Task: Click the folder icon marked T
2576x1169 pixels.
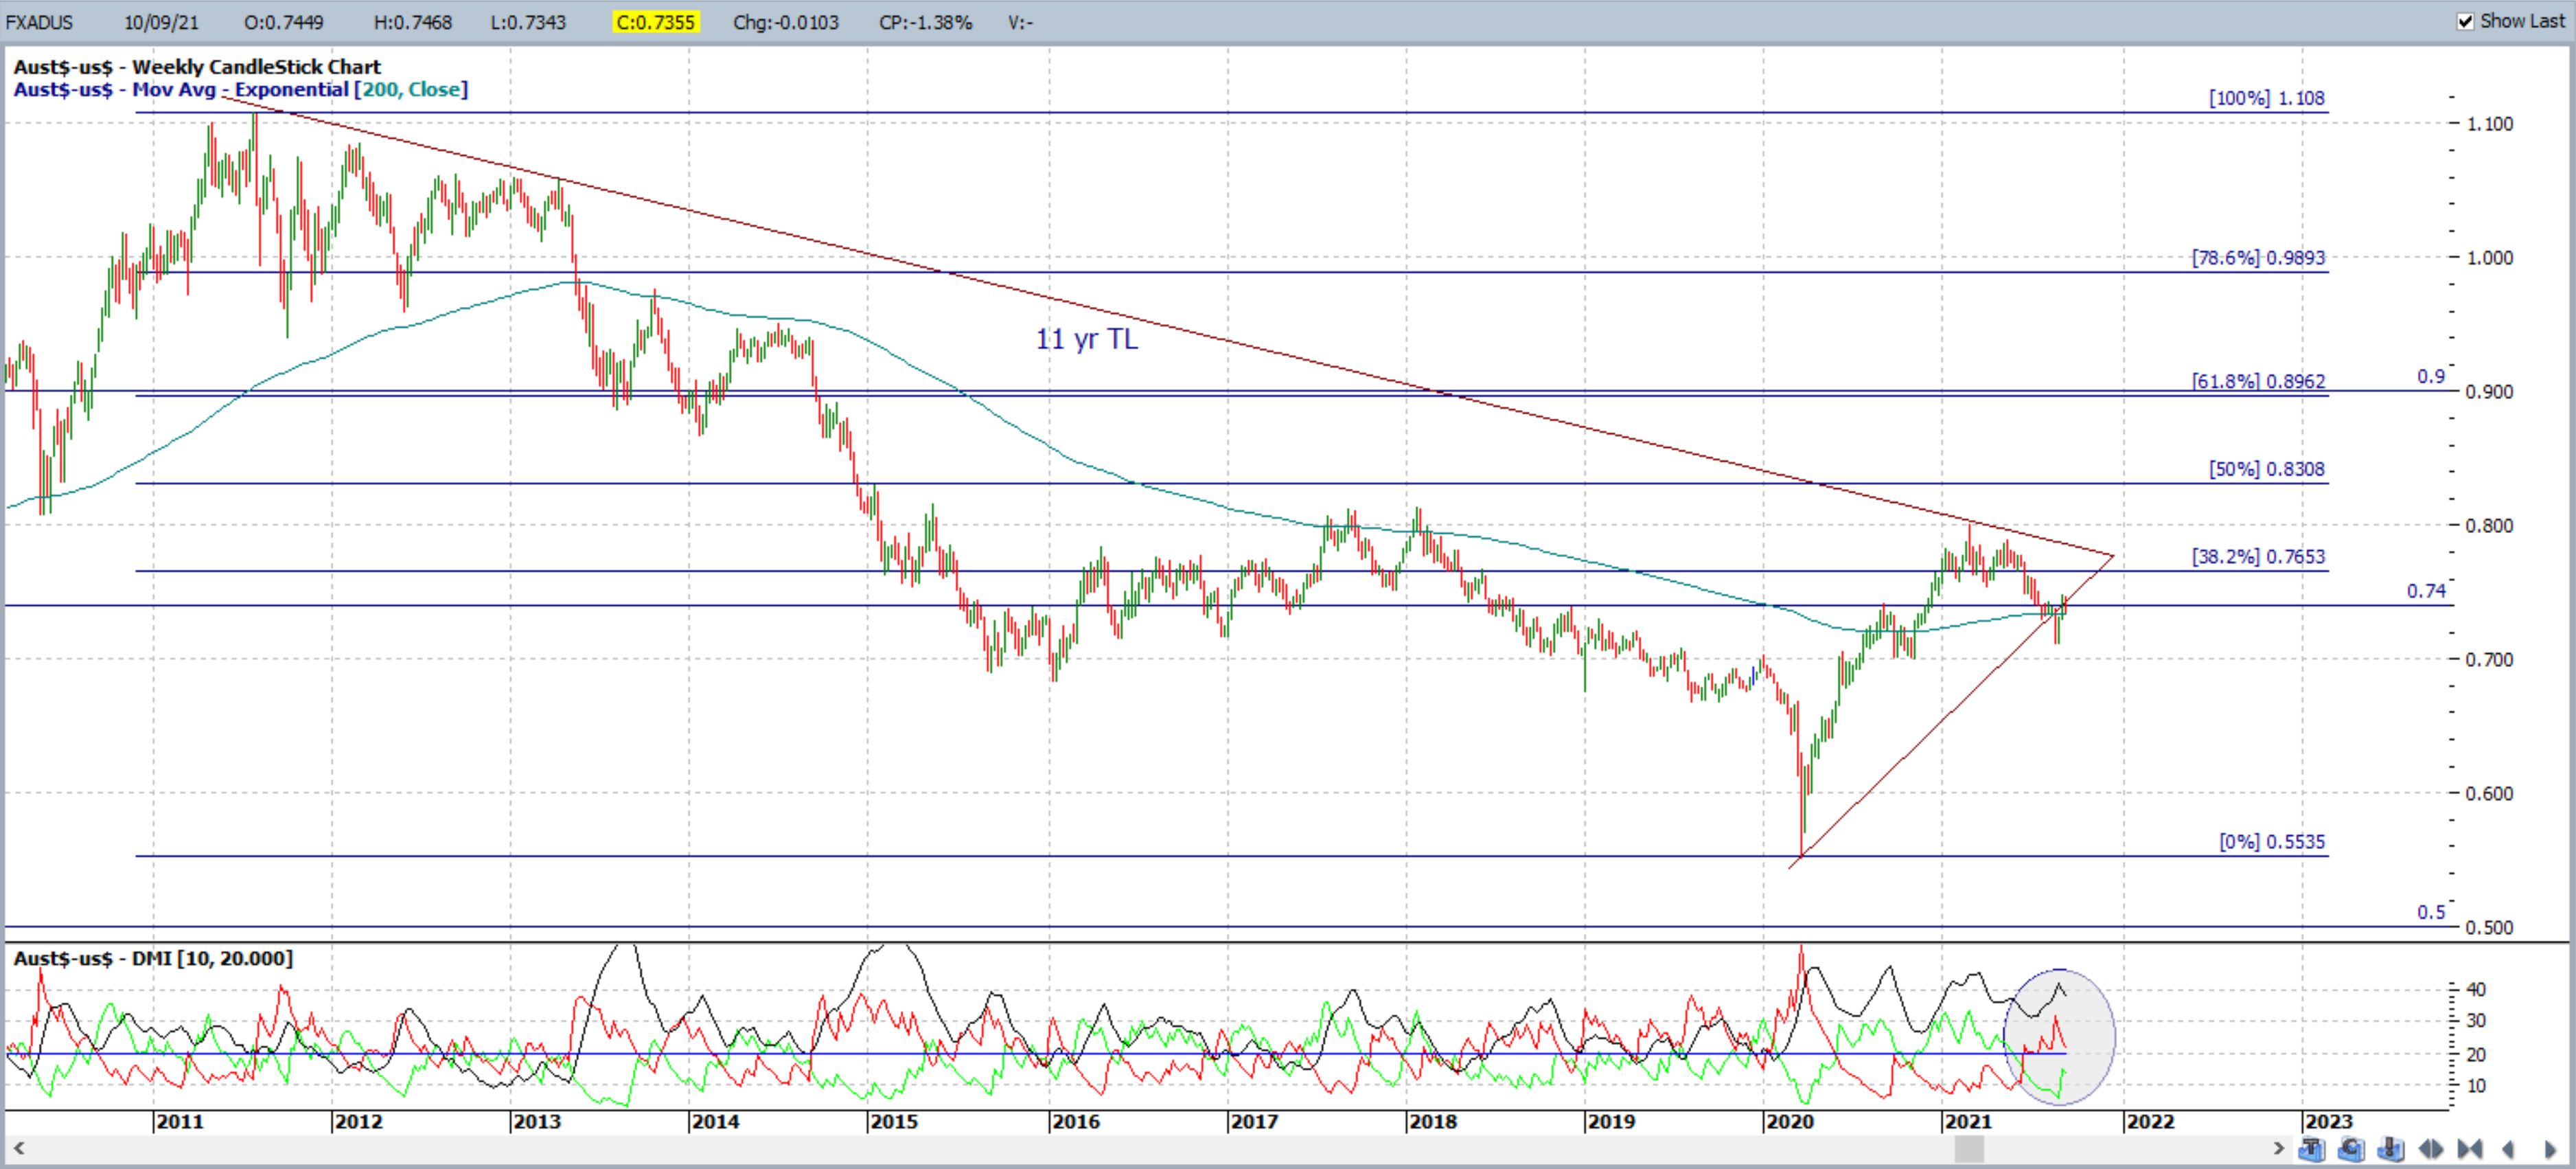Action: click(2312, 1149)
